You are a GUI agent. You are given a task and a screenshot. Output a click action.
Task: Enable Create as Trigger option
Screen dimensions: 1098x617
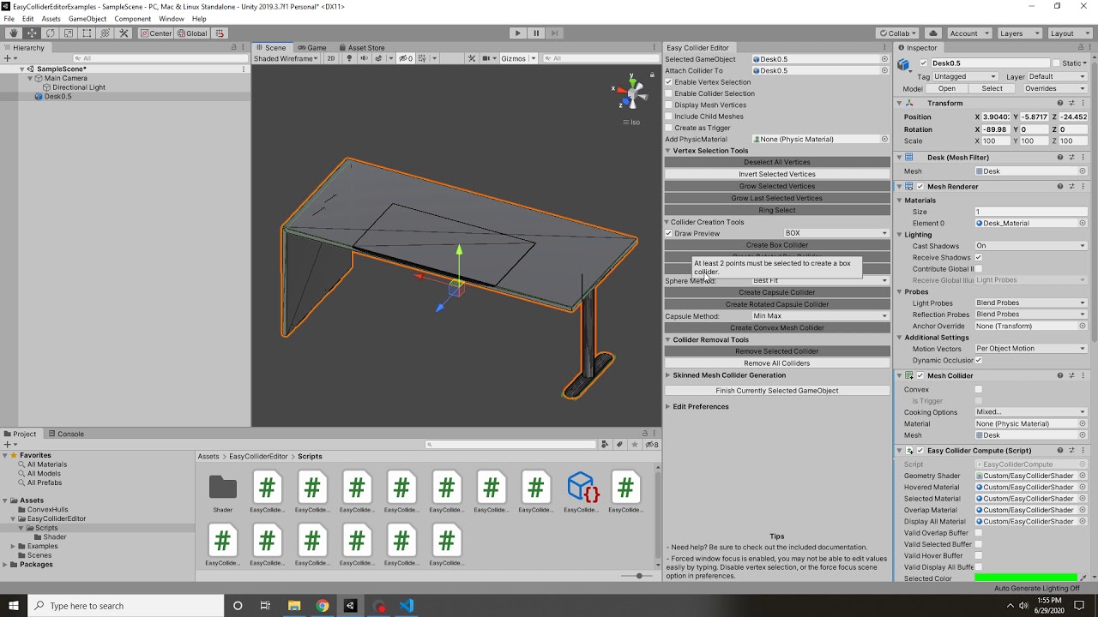(669, 128)
